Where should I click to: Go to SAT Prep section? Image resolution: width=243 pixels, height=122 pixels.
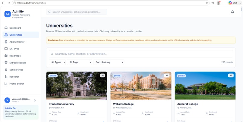[21, 49]
